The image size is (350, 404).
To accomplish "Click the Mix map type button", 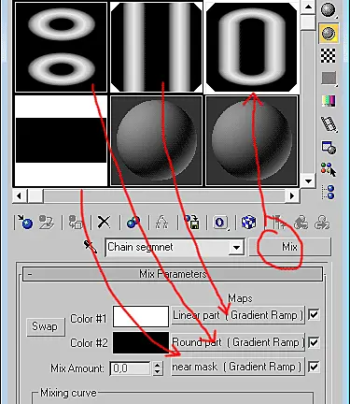I will (290, 247).
